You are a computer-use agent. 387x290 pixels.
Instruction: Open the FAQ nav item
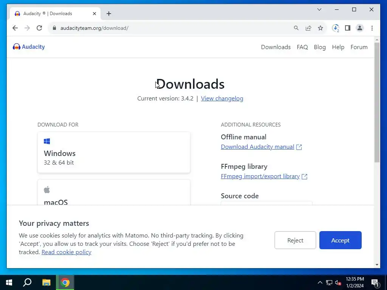click(x=302, y=47)
